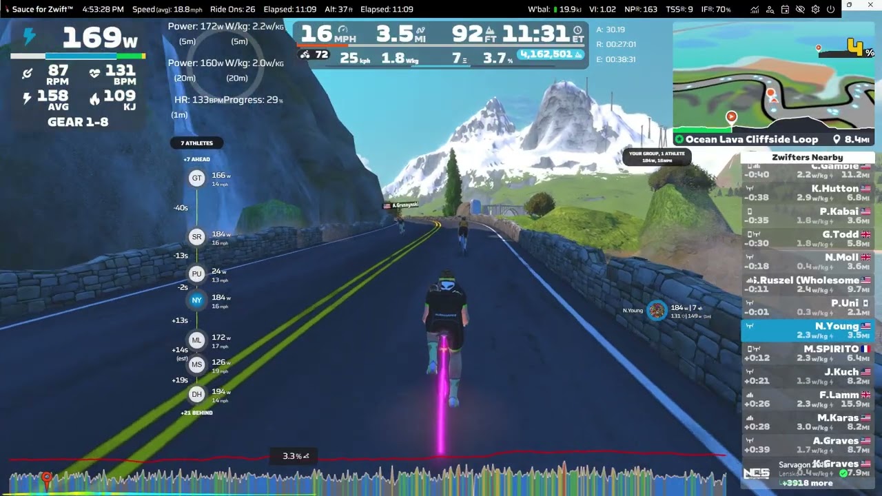Select F.Lamm in Zwifters Nearby list
Viewport: 882px width, 496px height.
click(808, 400)
